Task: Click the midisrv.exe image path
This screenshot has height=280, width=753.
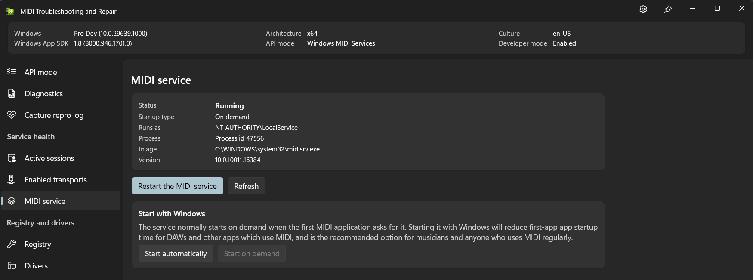Action: 267,149
